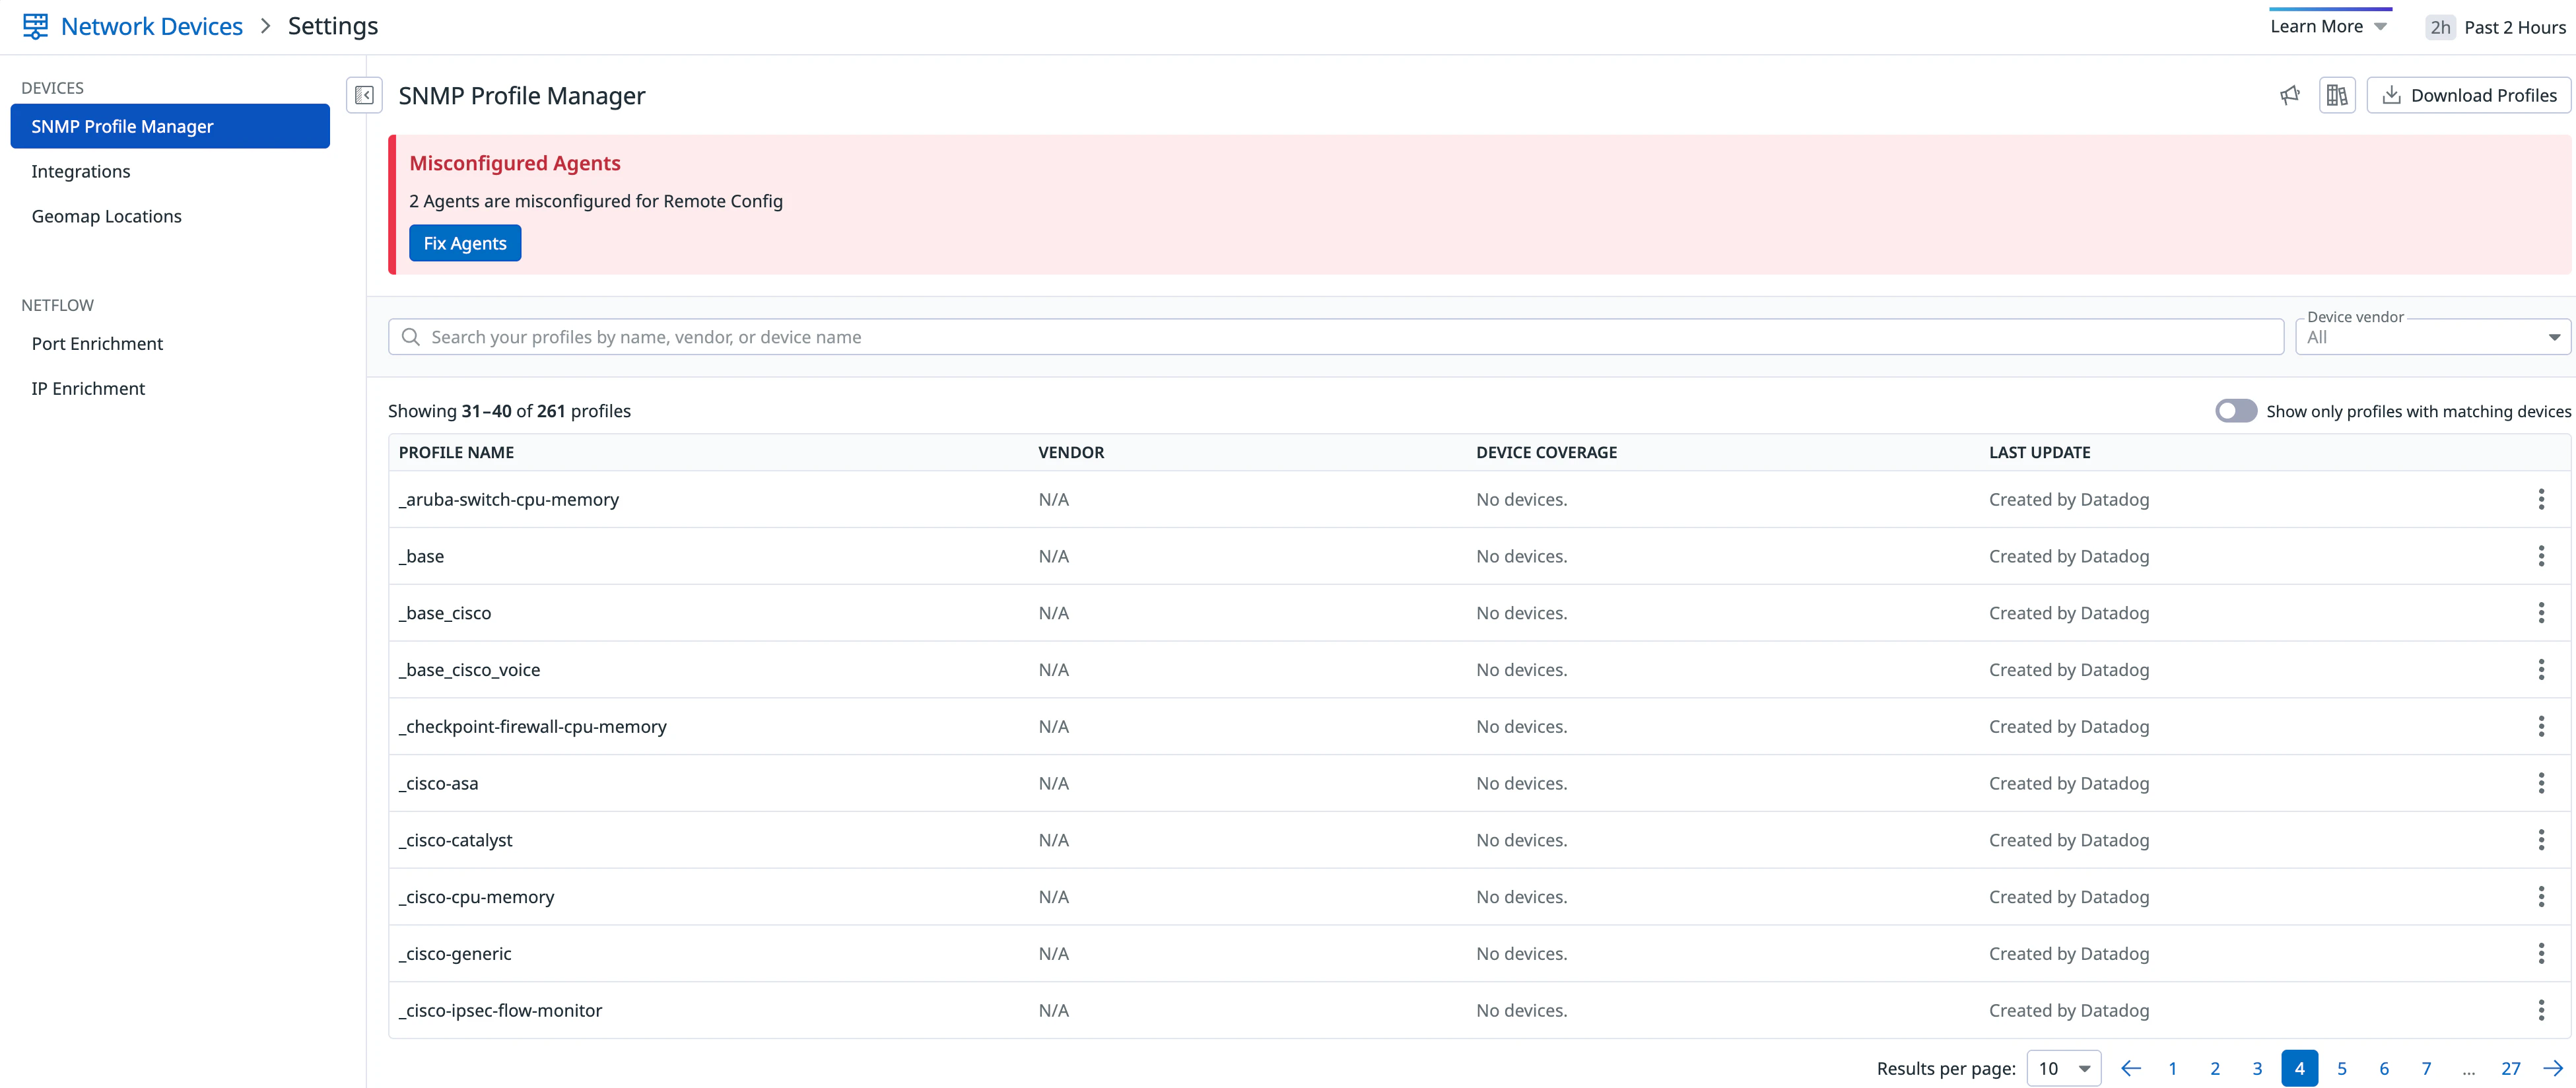Screen dimensions: 2576x1088
Task: Go to page 5 of profiles
Action: pyautogui.click(x=2341, y=1068)
